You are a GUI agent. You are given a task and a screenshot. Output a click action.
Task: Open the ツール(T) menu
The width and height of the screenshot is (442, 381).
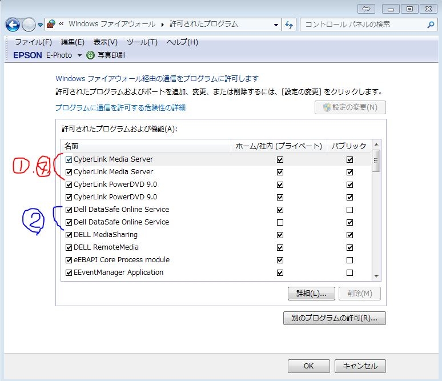(x=142, y=42)
